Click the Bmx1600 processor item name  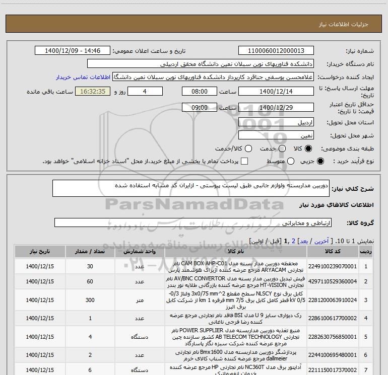(x=236, y=355)
